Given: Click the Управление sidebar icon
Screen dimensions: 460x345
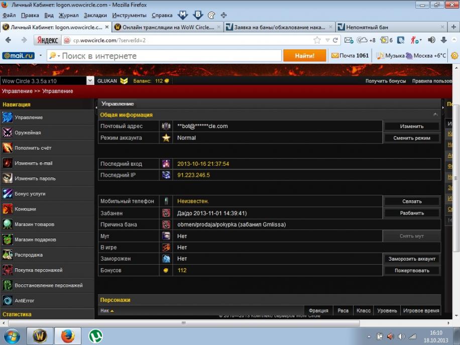Looking at the screenshot, I should coord(8,118).
